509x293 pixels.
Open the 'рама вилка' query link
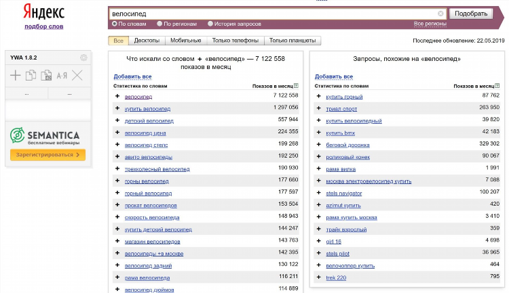(x=341, y=169)
